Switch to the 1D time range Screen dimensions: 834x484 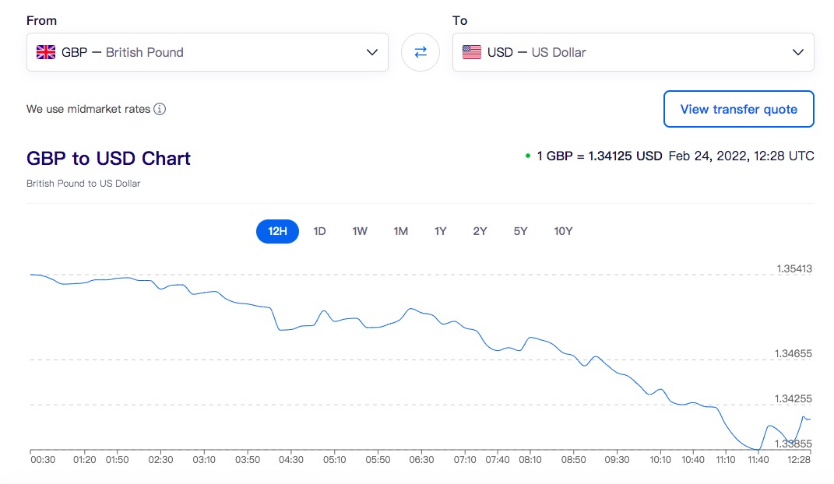coord(319,231)
